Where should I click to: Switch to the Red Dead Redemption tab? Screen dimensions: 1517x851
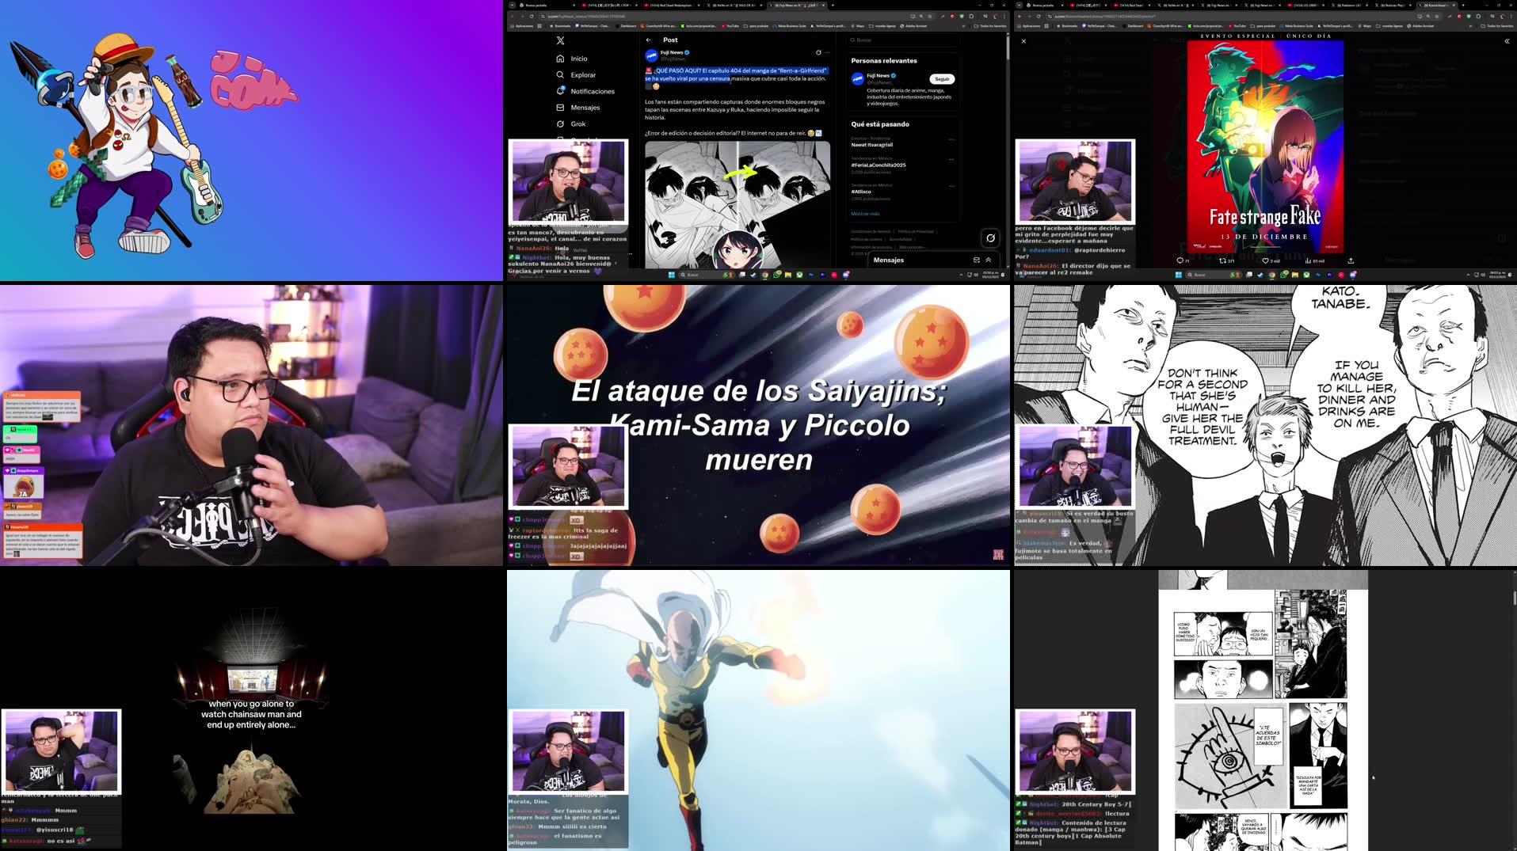[x=669, y=5]
